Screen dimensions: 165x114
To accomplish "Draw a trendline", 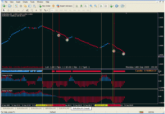I will (x=23, y=10).
